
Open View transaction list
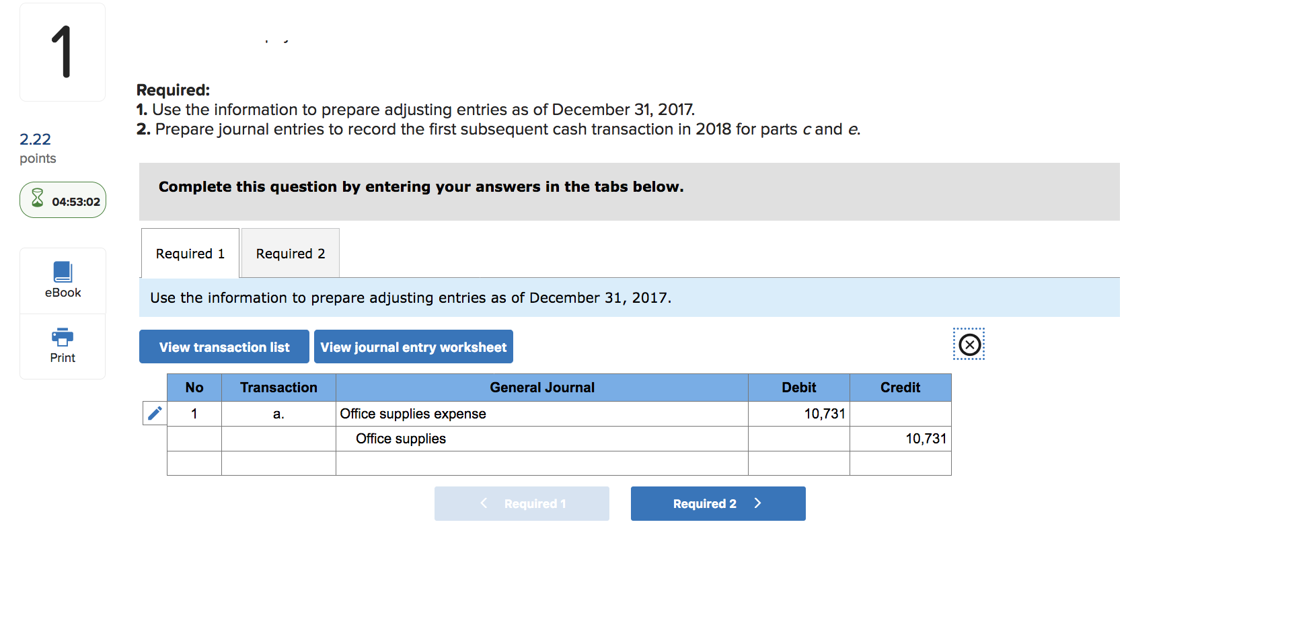[x=224, y=347]
